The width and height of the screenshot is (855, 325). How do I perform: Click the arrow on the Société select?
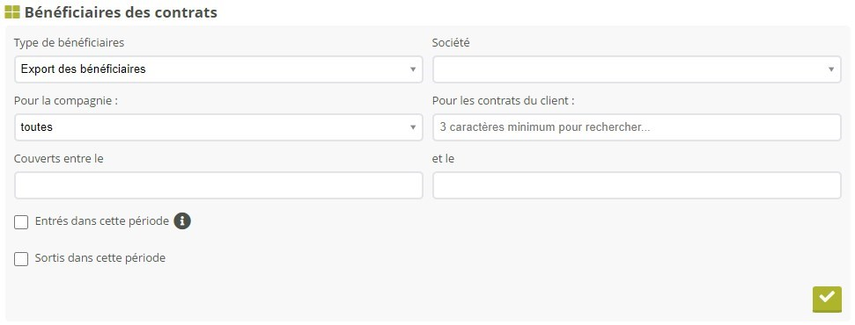(x=831, y=69)
